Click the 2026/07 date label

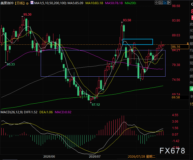[x=95, y=157]
